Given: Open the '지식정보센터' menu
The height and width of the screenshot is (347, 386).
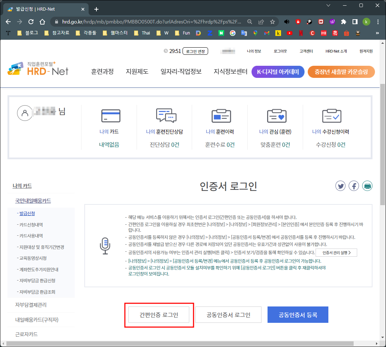Looking at the screenshot, I should 231,71.
